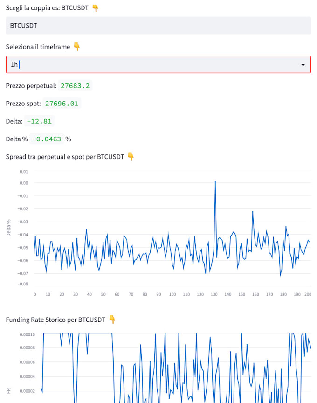
Task: Click the green Prezzo perpetual value 27683.2
Action: coord(76,85)
